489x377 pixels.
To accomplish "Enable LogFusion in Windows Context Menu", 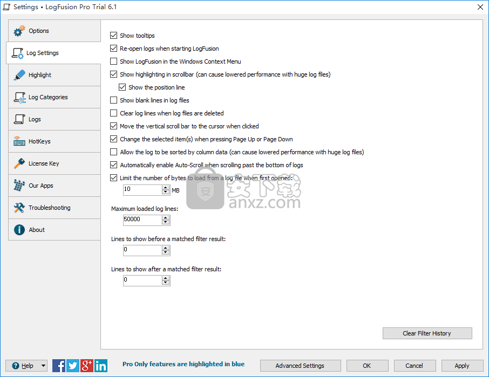I will tap(113, 61).
